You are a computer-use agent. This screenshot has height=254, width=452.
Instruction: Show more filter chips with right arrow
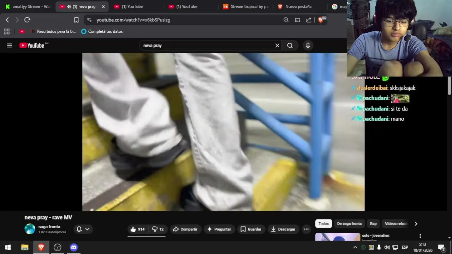[416, 224]
